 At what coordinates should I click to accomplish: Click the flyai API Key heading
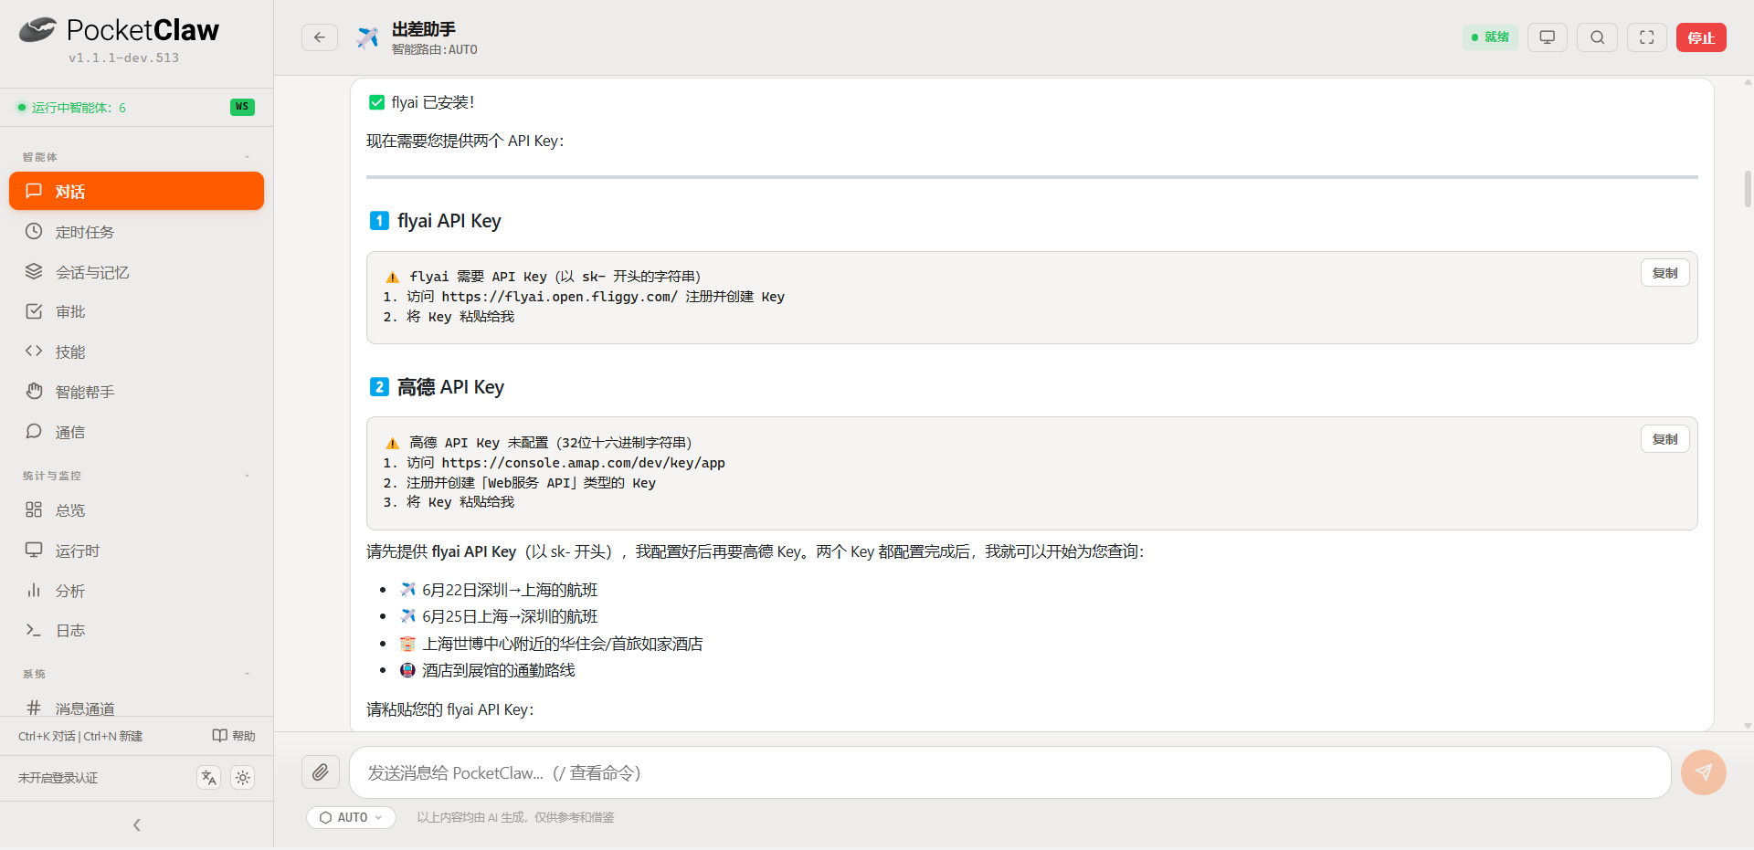449,221
